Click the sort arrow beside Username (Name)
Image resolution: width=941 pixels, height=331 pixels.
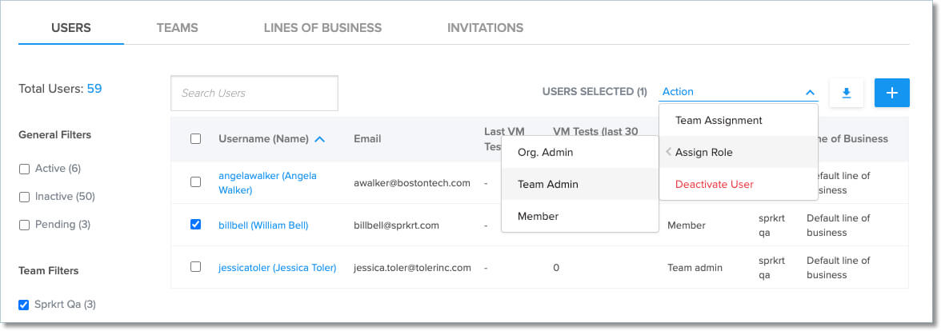(x=320, y=139)
